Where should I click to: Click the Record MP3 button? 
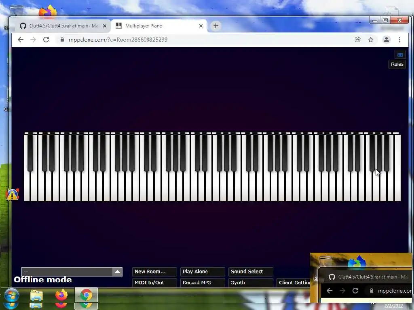[x=203, y=283]
